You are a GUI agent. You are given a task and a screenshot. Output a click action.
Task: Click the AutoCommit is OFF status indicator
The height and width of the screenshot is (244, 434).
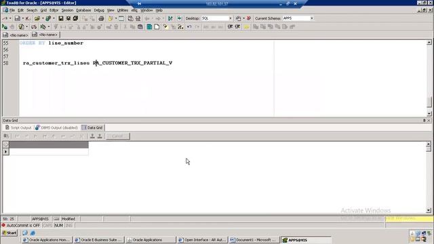click(21, 226)
